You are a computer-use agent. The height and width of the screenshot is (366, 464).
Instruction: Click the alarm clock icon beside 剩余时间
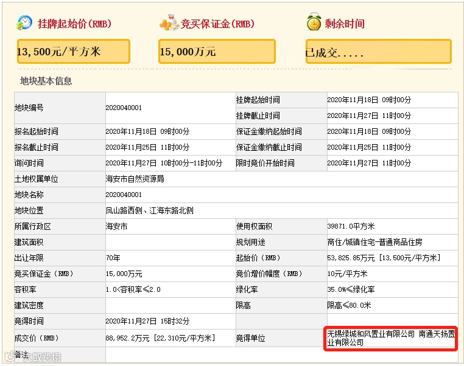pos(314,22)
